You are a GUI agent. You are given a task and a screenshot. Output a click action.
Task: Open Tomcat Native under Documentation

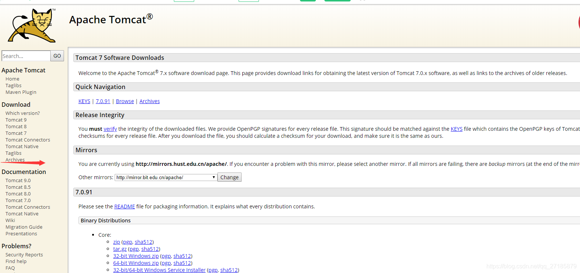pyautogui.click(x=22, y=214)
